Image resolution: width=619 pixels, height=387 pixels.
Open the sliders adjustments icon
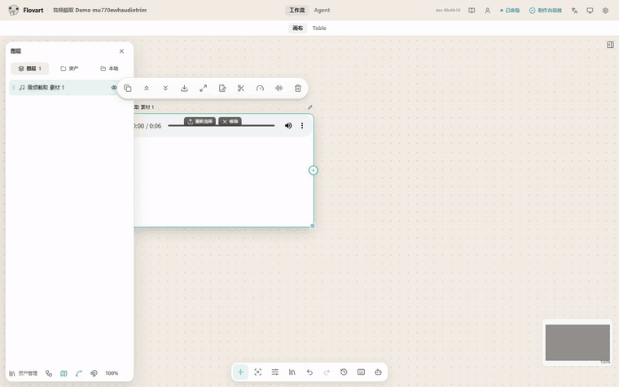point(275,372)
